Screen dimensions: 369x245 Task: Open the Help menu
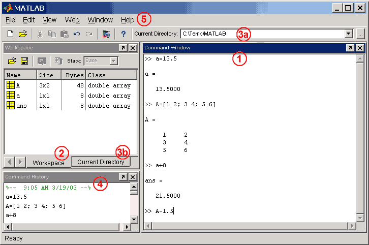click(x=128, y=20)
